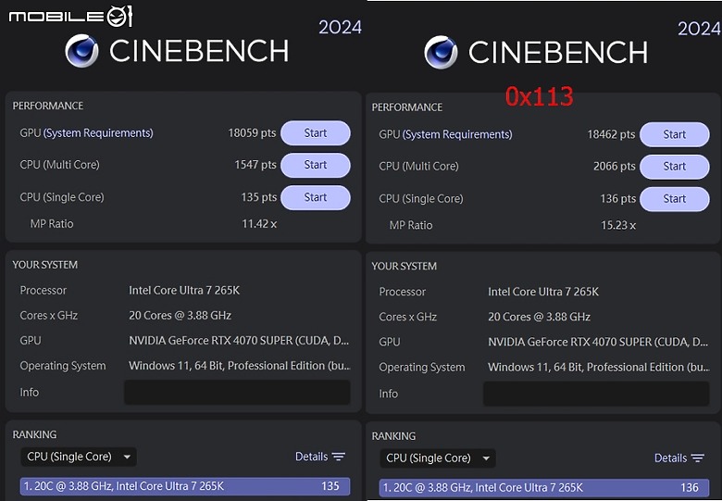This screenshot has width=722, height=501.
Task: Start CPU Multi Core test in the right window
Action: coord(675,167)
